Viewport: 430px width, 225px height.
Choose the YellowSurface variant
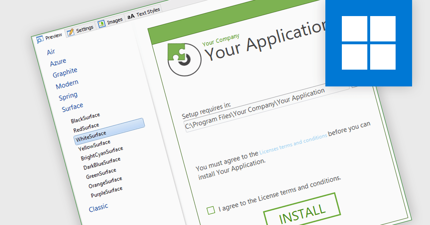click(x=94, y=145)
